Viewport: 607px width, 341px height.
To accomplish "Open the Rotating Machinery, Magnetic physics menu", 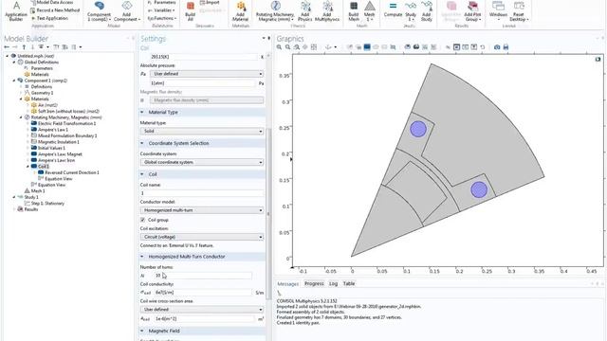I will click(x=275, y=11).
